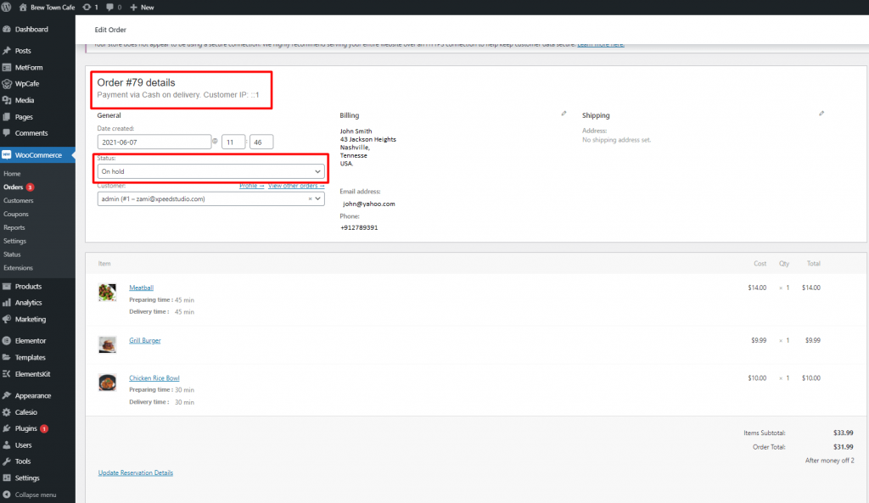Click the Elementor icon in sidebar
The height and width of the screenshot is (503, 869).
[7, 341]
